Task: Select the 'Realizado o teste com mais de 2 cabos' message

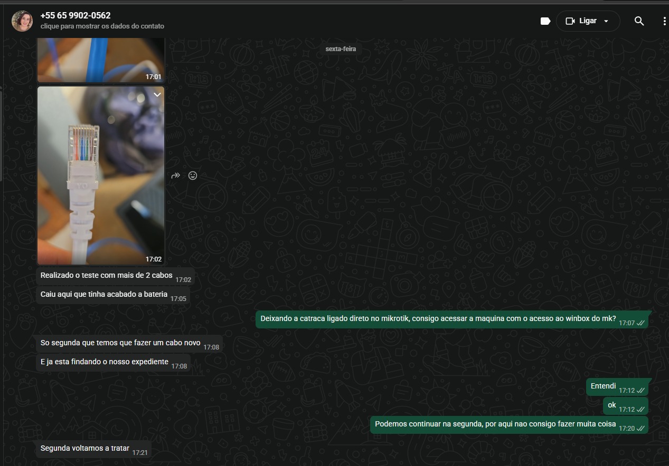Action: tap(106, 276)
